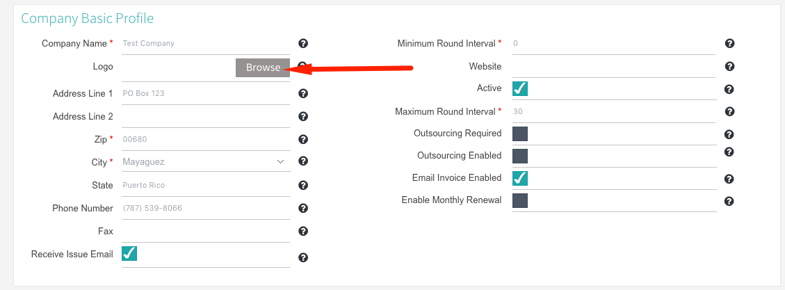Click help icon beside Minimum Round Interval
The height and width of the screenshot is (290, 785).
click(730, 44)
